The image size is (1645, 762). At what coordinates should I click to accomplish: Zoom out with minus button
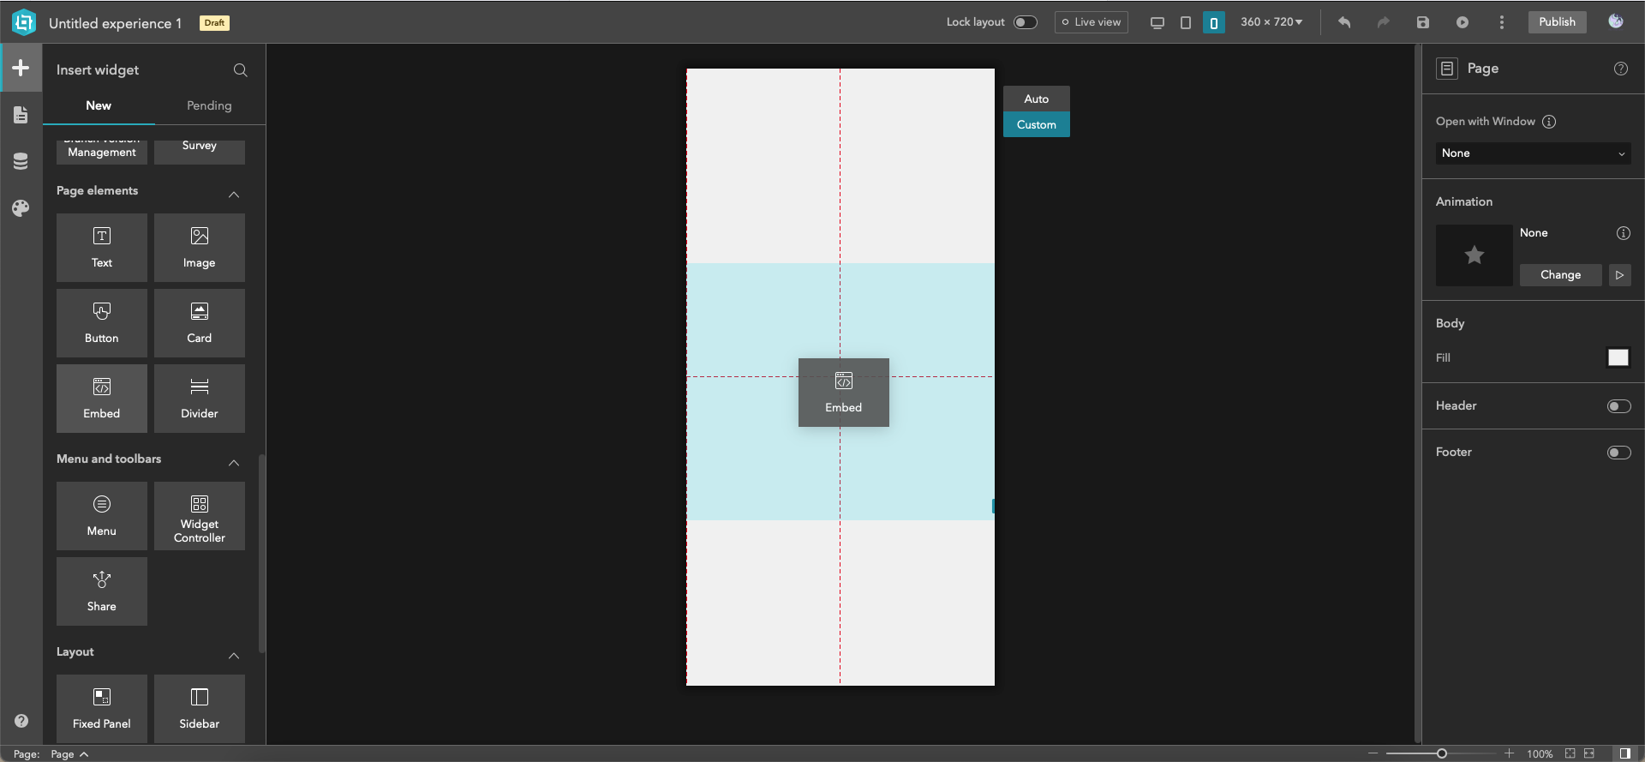1373,753
